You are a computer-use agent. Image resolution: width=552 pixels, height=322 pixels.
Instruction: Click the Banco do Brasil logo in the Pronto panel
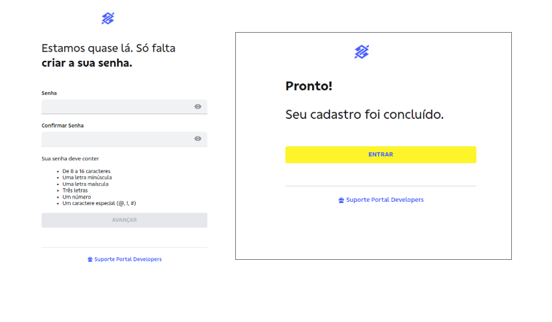pyautogui.click(x=362, y=51)
